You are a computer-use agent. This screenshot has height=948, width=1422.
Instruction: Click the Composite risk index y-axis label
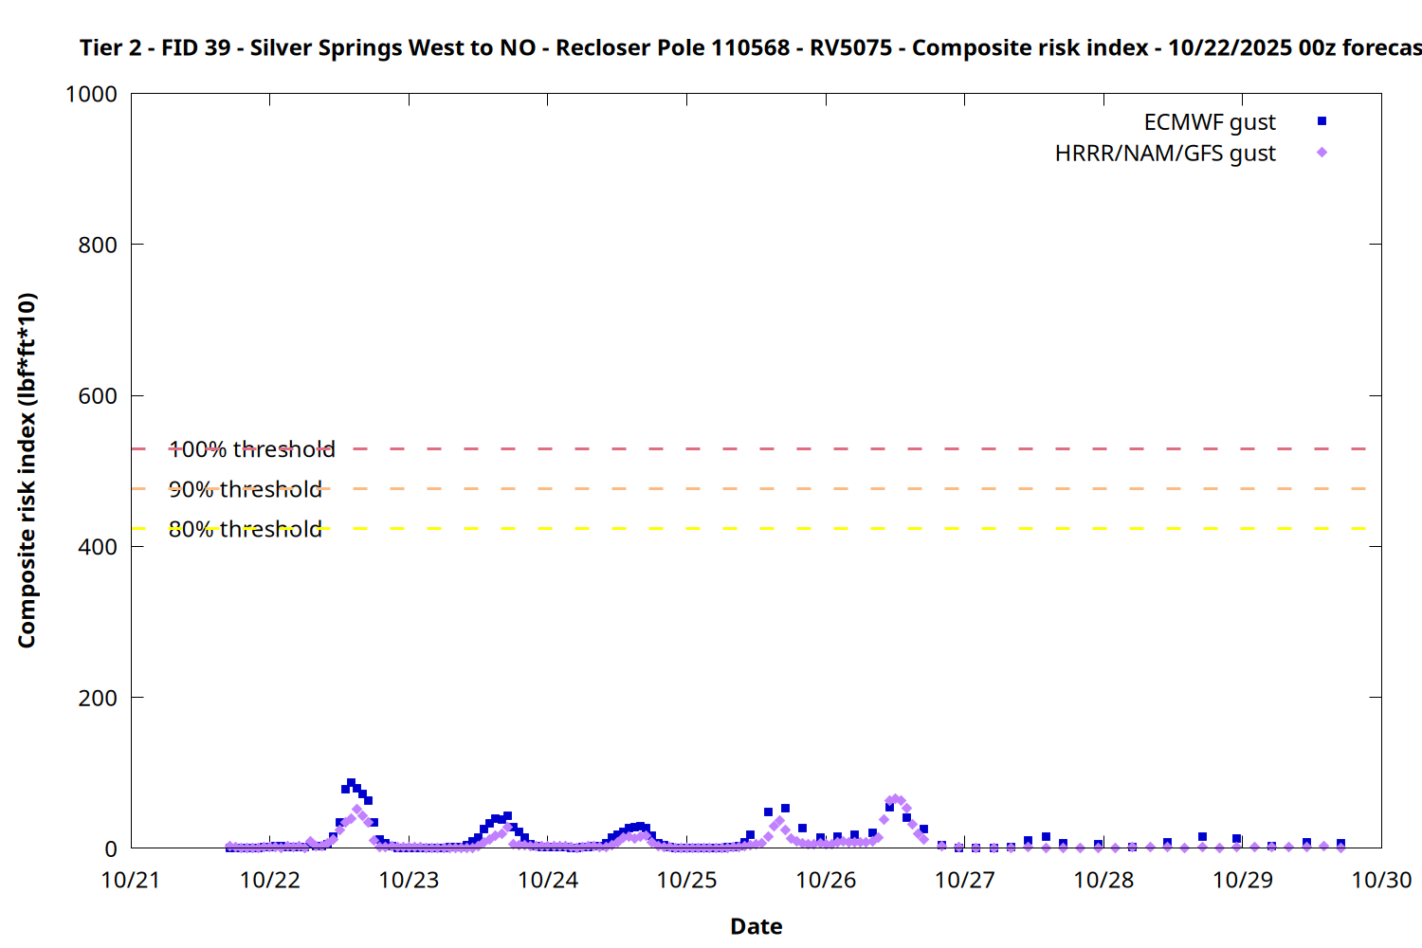(x=27, y=470)
